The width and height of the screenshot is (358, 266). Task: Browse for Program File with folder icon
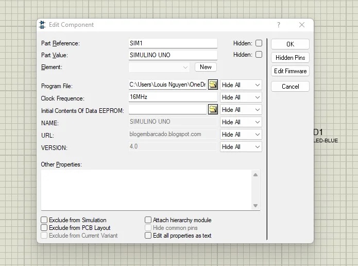[x=213, y=85]
